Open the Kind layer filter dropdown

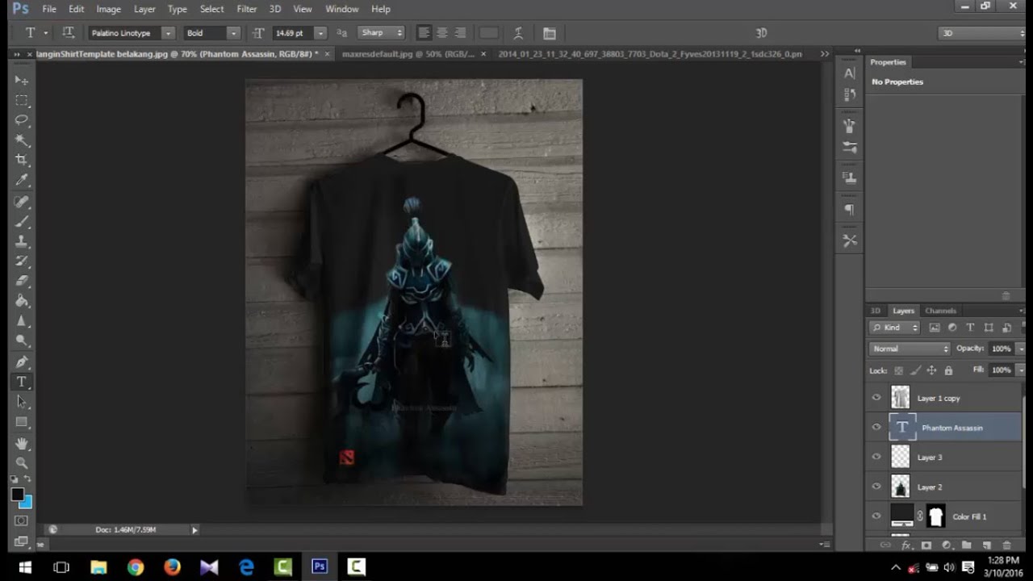click(894, 328)
